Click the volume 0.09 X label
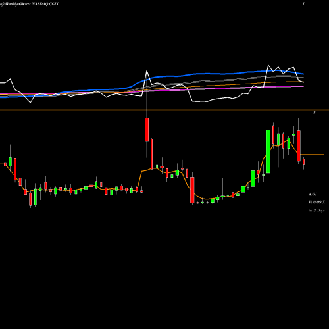Image resolution: width=329 pixels, height=329 pixels. (316, 202)
